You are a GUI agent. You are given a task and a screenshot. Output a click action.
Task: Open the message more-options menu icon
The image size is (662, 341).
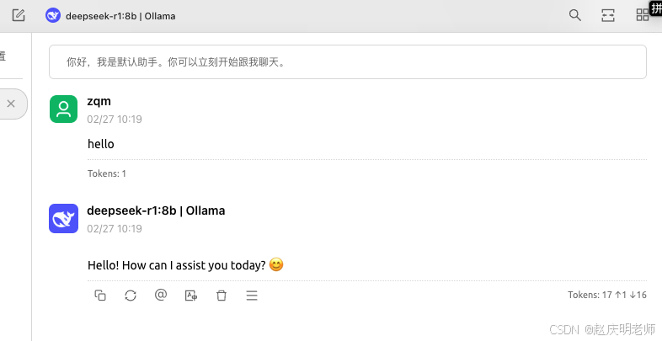251,296
